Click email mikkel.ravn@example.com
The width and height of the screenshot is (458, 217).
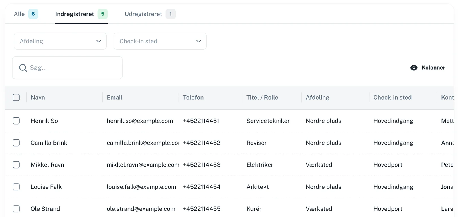pyautogui.click(x=143, y=165)
